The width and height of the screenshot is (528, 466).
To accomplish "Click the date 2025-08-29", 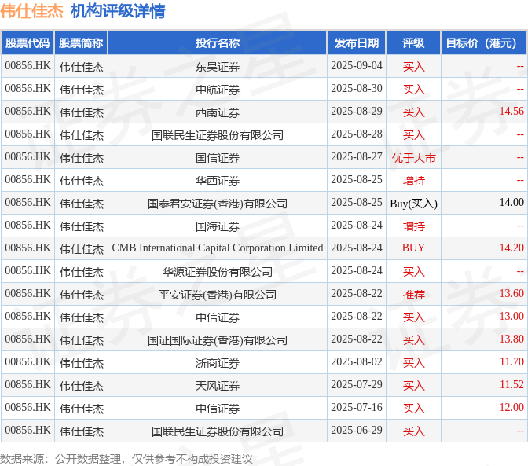I will click(x=357, y=111).
